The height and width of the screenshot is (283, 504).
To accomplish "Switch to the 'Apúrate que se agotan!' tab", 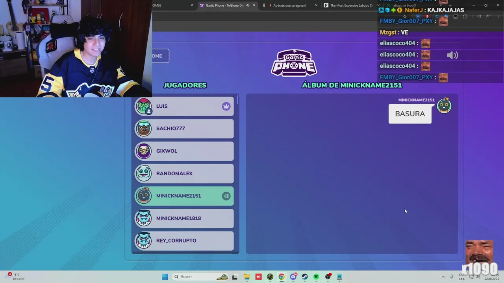I will click(289, 6).
